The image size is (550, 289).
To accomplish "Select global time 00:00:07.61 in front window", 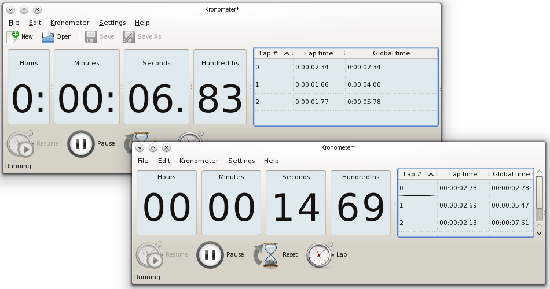I will click(510, 223).
